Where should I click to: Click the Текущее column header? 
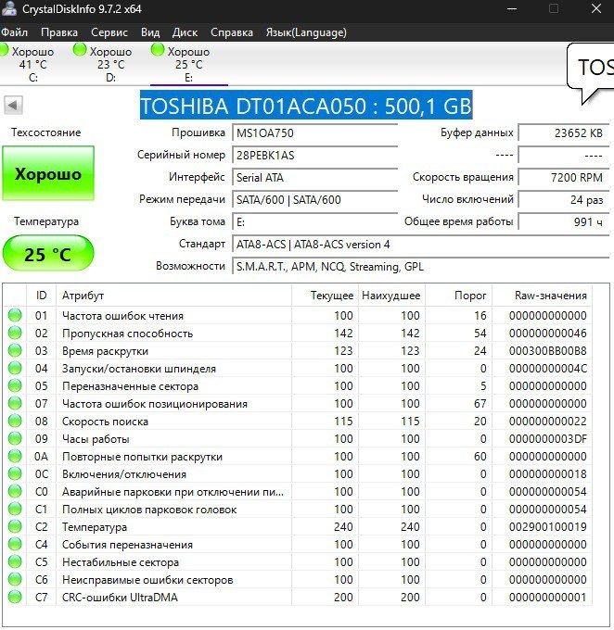point(326,296)
